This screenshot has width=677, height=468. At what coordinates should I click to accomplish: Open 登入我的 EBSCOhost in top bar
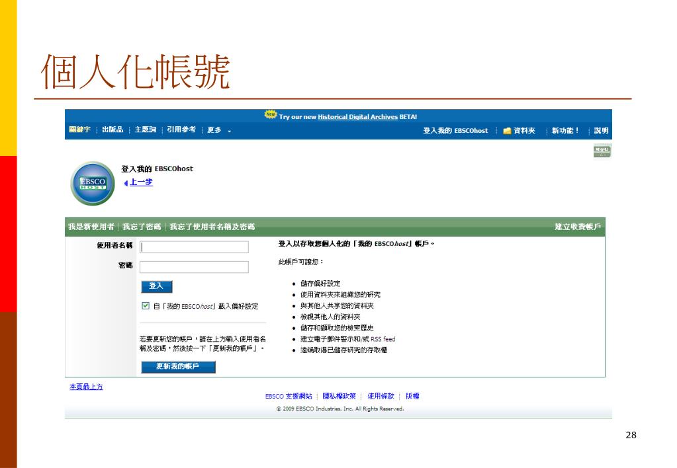tap(455, 130)
